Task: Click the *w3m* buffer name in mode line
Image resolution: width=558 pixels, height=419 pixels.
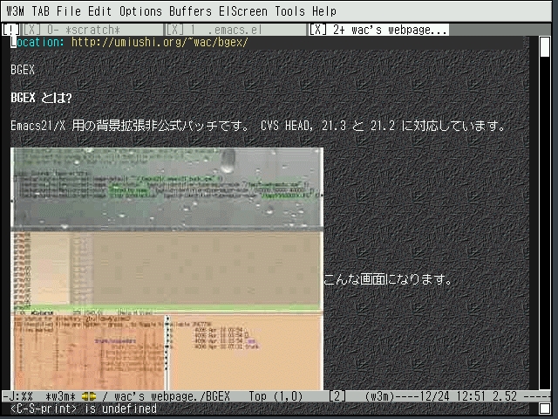Action: point(60,396)
